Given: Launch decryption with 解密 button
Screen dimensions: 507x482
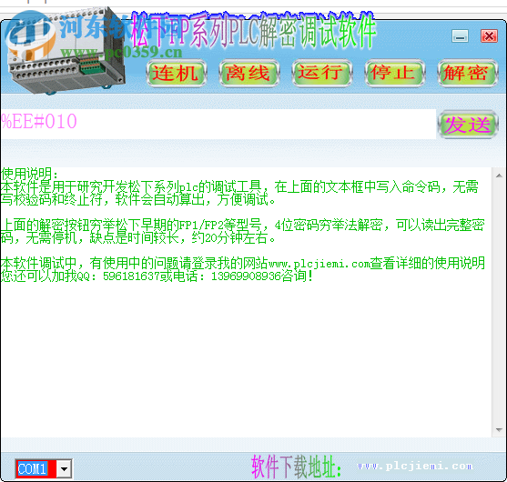Looking at the screenshot, I should click(x=467, y=73).
